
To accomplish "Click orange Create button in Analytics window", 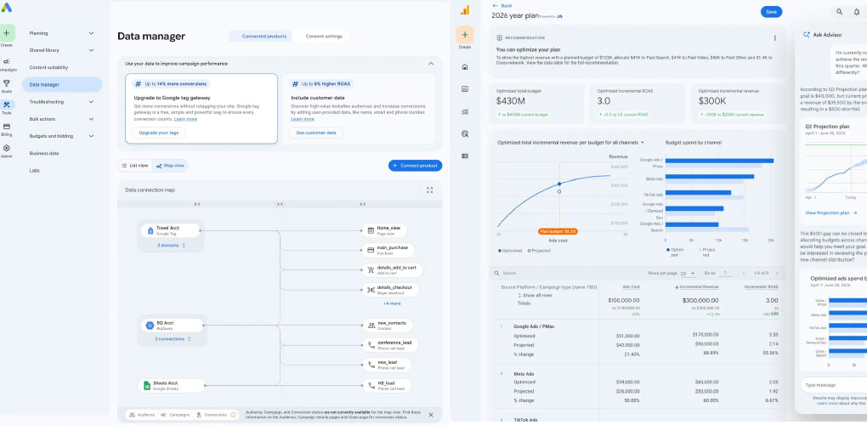I will (x=465, y=35).
